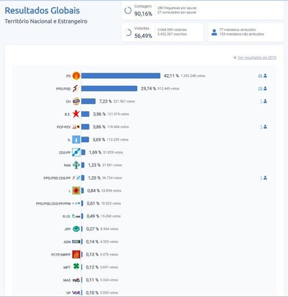The height and width of the screenshot is (297, 288).
Task: Click the MPT green clover logo
Action: coord(76,266)
